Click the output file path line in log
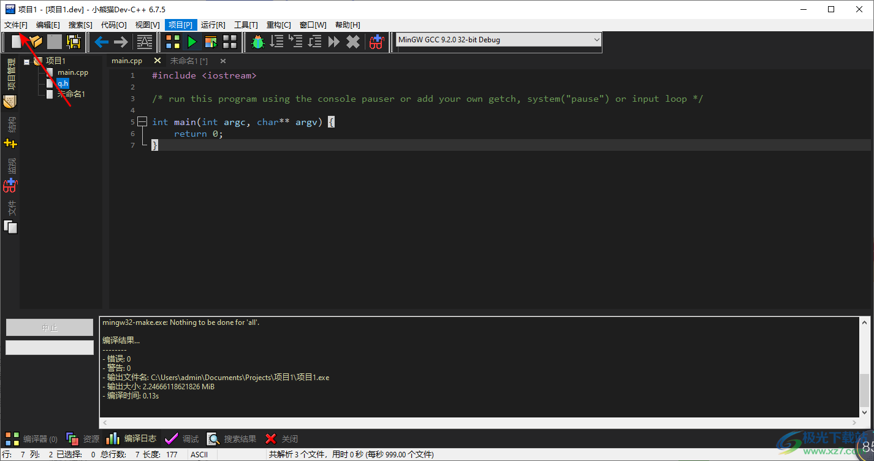874x461 pixels. [216, 378]
